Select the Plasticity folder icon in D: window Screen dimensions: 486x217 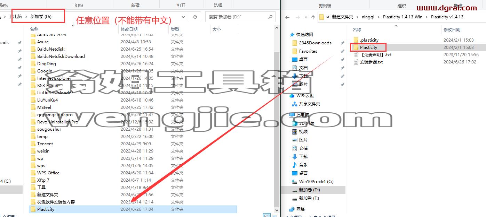point(33,209)
